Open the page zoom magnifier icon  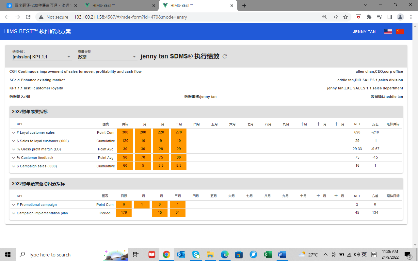pyautogui.click(x=324, y=17)
